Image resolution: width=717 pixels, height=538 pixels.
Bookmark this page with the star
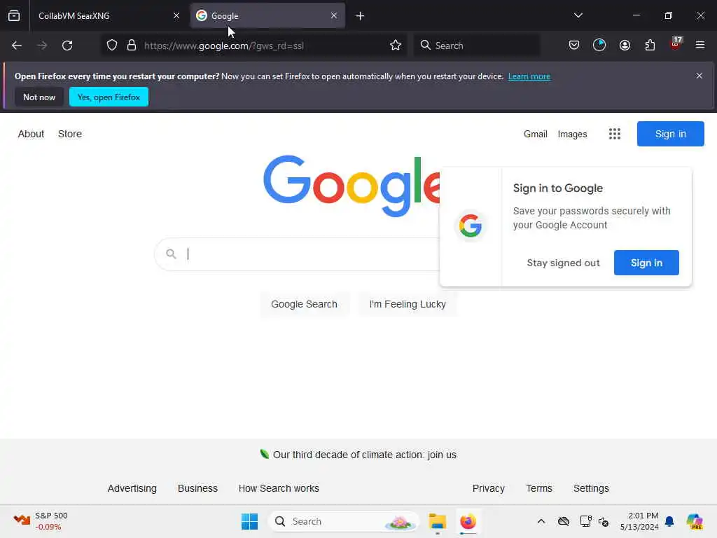pyautogui.click(x=396, y=46)
